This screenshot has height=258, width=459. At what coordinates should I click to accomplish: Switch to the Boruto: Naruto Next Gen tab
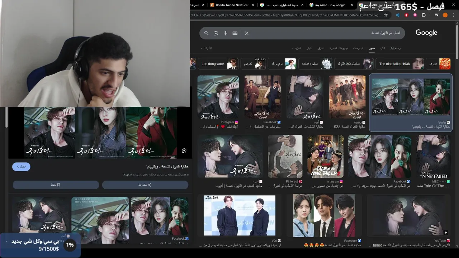(x=232, y=5)
